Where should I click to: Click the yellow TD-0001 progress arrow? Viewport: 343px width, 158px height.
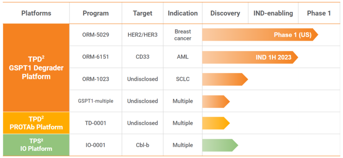coord(215,123)
